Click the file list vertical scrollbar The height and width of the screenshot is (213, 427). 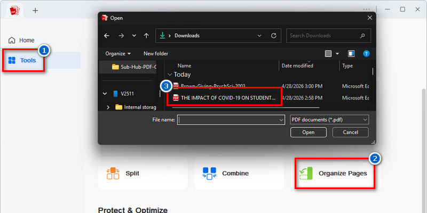point(373,71)
